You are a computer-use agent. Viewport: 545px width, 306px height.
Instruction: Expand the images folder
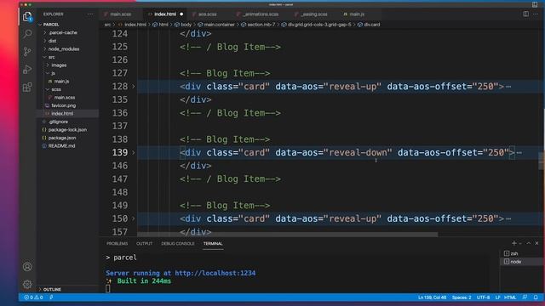tap(48, 65)
